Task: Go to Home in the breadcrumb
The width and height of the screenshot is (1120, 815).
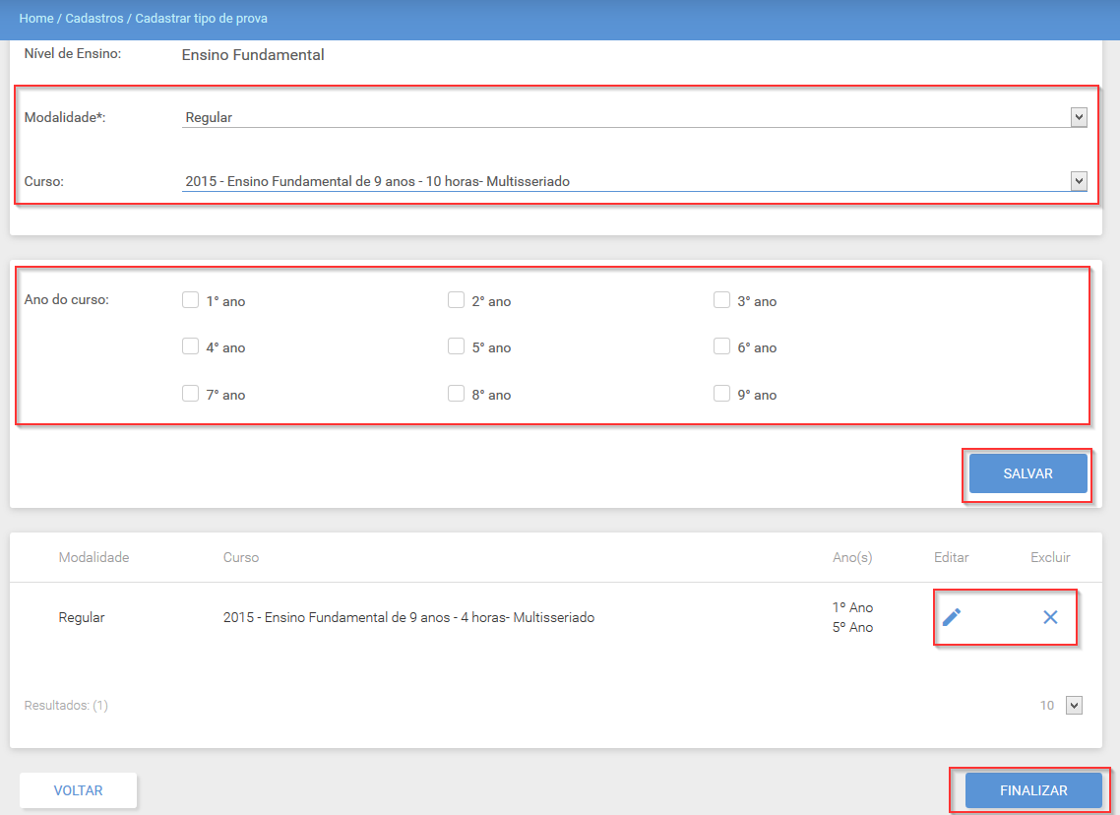Action: click(x=36, y=19)
